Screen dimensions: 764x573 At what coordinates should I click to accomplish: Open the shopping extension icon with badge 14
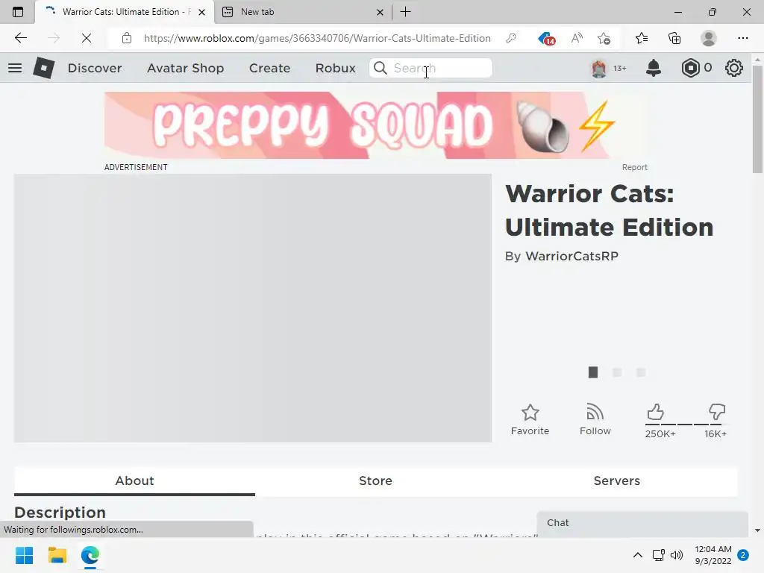pyautogui.click(x=546, y=38)
